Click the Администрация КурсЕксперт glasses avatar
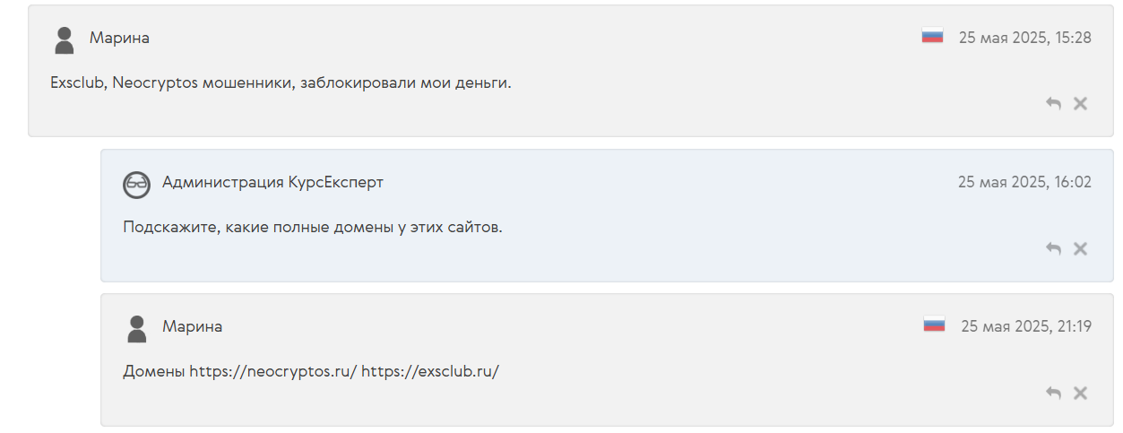Screen dimensions: 1123x433 (136, 185)
